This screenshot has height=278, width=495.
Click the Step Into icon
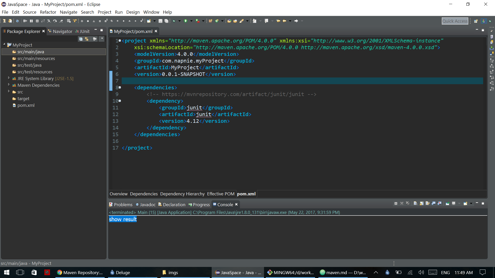[x=49, y=21]
